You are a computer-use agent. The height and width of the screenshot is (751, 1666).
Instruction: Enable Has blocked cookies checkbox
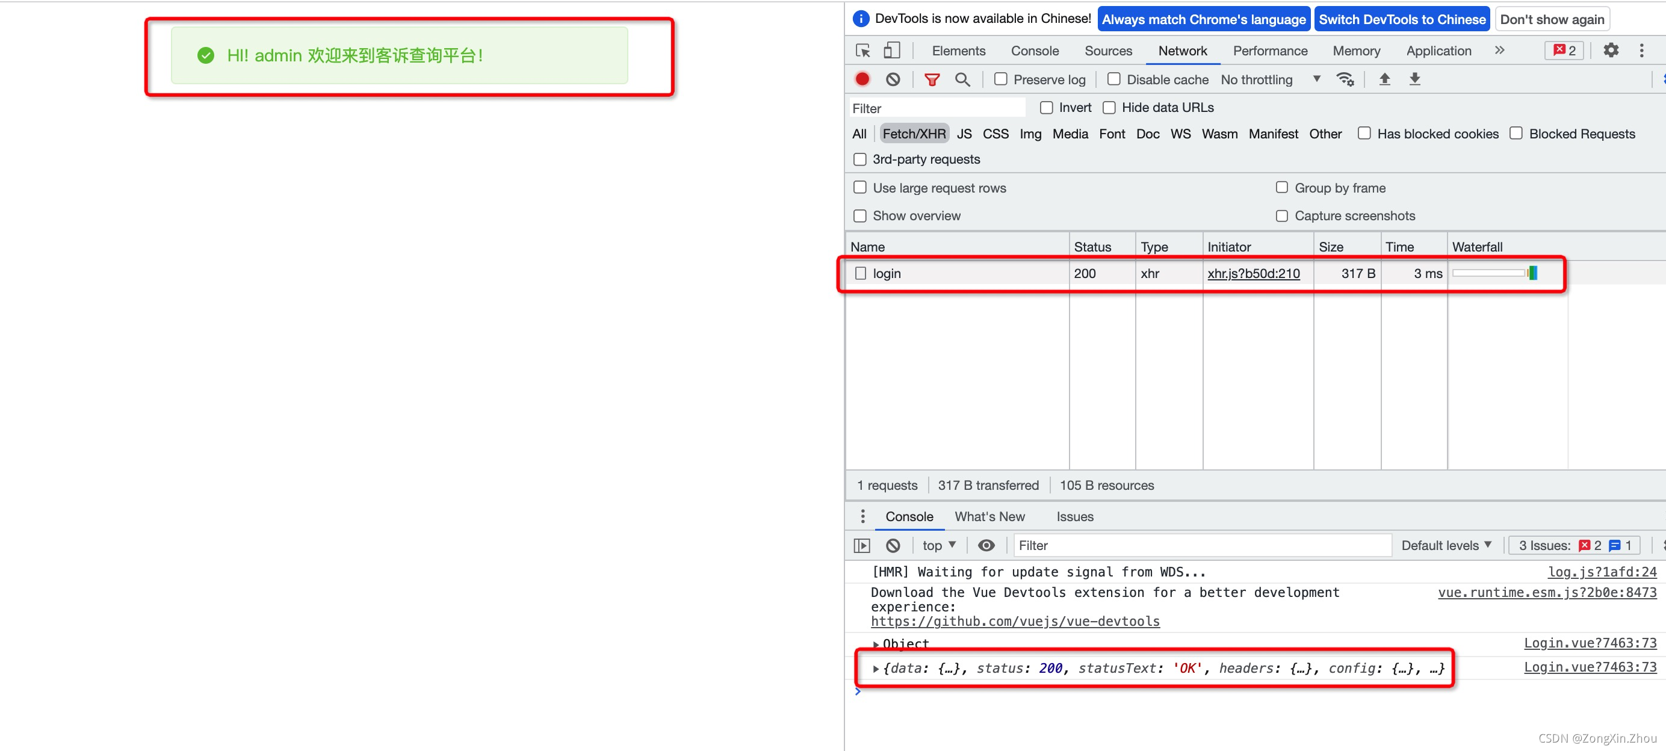1363,133
